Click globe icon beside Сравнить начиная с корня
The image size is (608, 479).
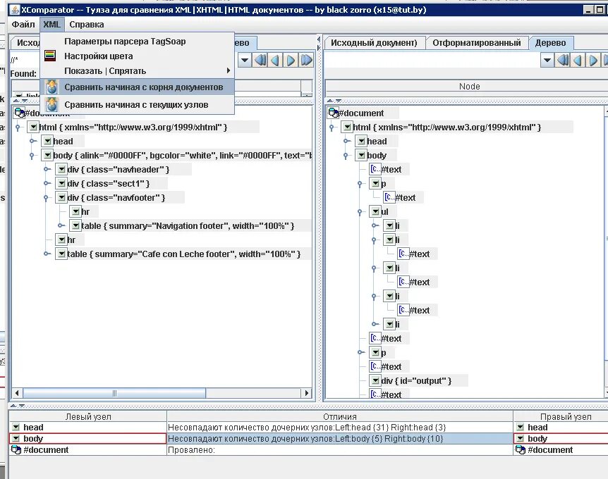click(51, 87)
